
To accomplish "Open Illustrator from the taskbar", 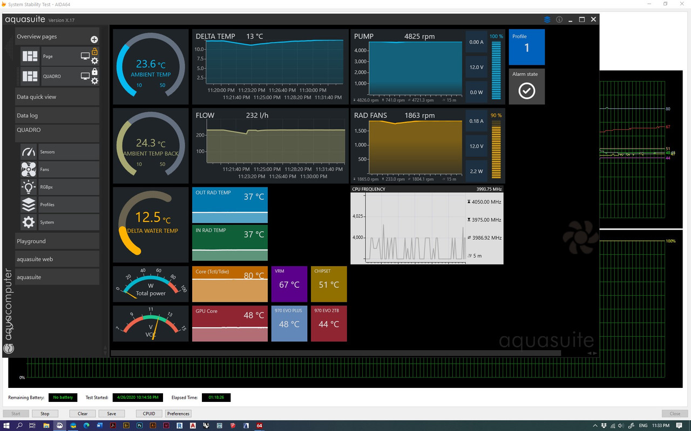I will [153, 426].
